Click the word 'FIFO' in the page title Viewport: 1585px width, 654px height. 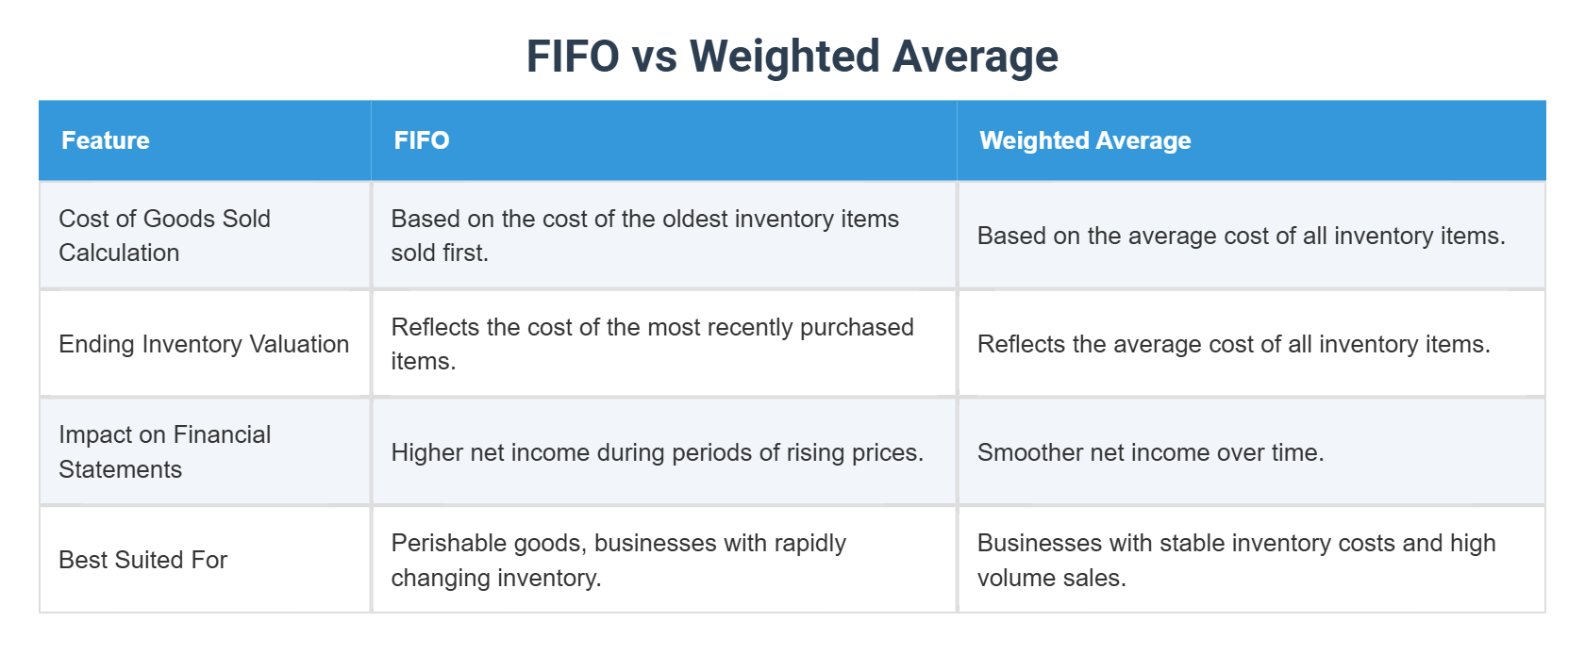572,57
